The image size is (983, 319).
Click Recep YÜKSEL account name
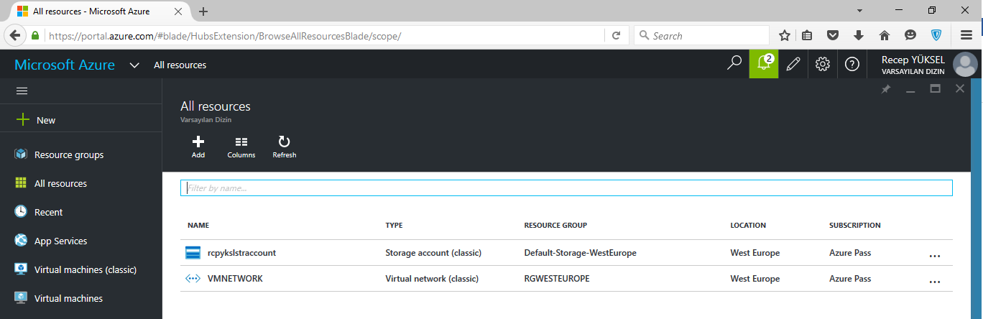point(913,60)
